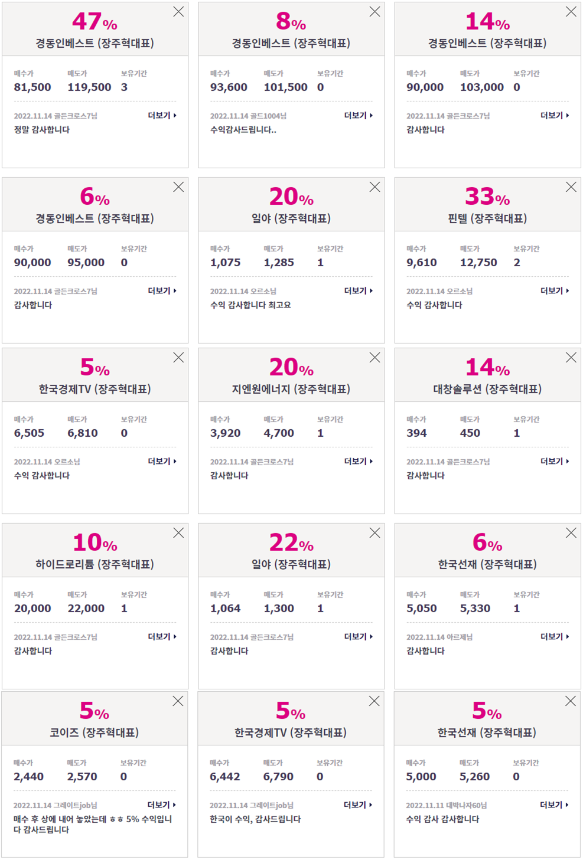
Task: Dismiss the 10% 하이드로리튬 card
Action: [x=178, y=533]
